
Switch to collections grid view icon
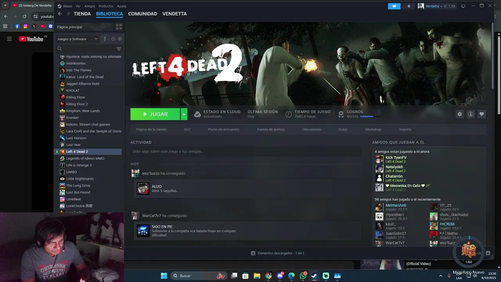(x=119, y=27)
